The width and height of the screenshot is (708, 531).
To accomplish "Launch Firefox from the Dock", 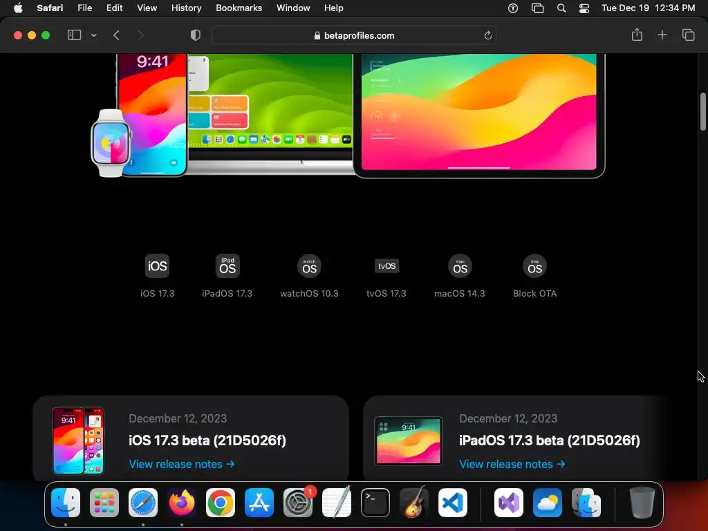I will (182, 503).
